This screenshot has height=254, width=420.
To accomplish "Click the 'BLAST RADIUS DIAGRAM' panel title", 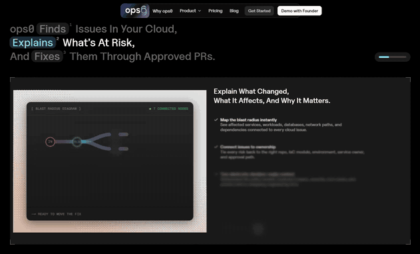I will [x=56, y=108].
